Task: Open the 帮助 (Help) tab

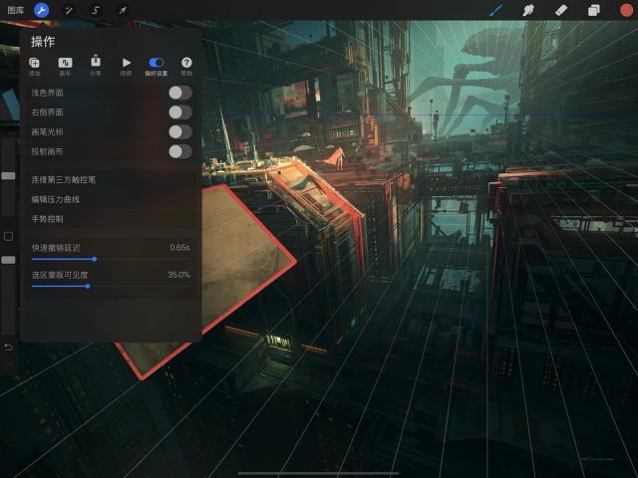Action: (186, 67)
